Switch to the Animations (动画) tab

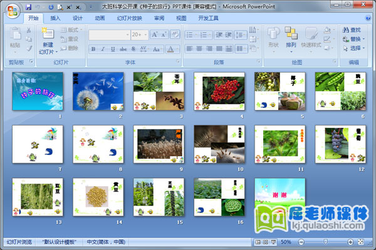pyautogui.click(x=100, y=18)
